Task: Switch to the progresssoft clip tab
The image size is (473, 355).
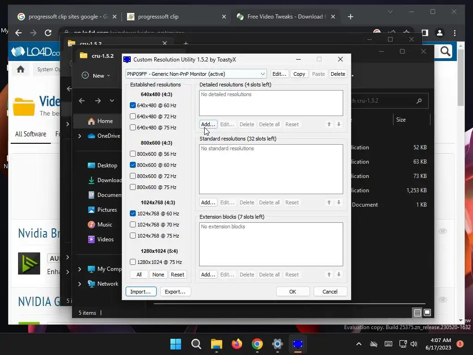Action: point(177,17)
